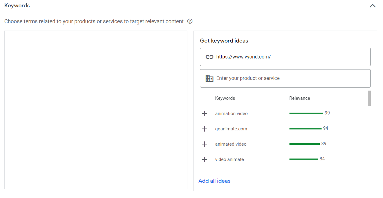Open the help icon beside targeting description
The image size is (383, 198).
[x=190, y=21]
